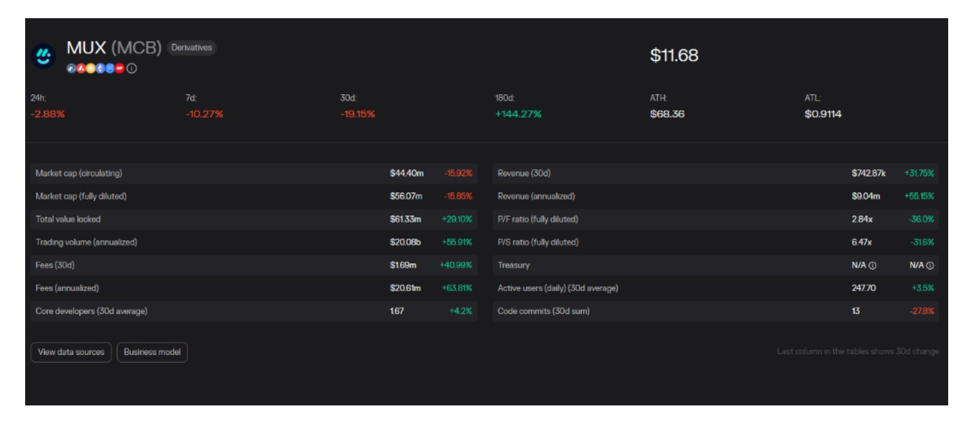
Task: Click the Treasury label
Action: (514, 265)
